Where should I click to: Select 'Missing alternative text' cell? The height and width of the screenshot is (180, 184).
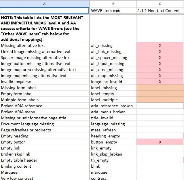point(44,45)
